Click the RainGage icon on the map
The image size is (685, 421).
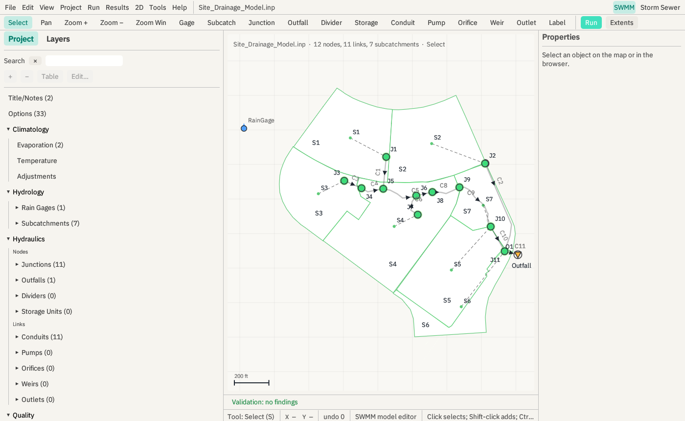click(x=244, y=128)
